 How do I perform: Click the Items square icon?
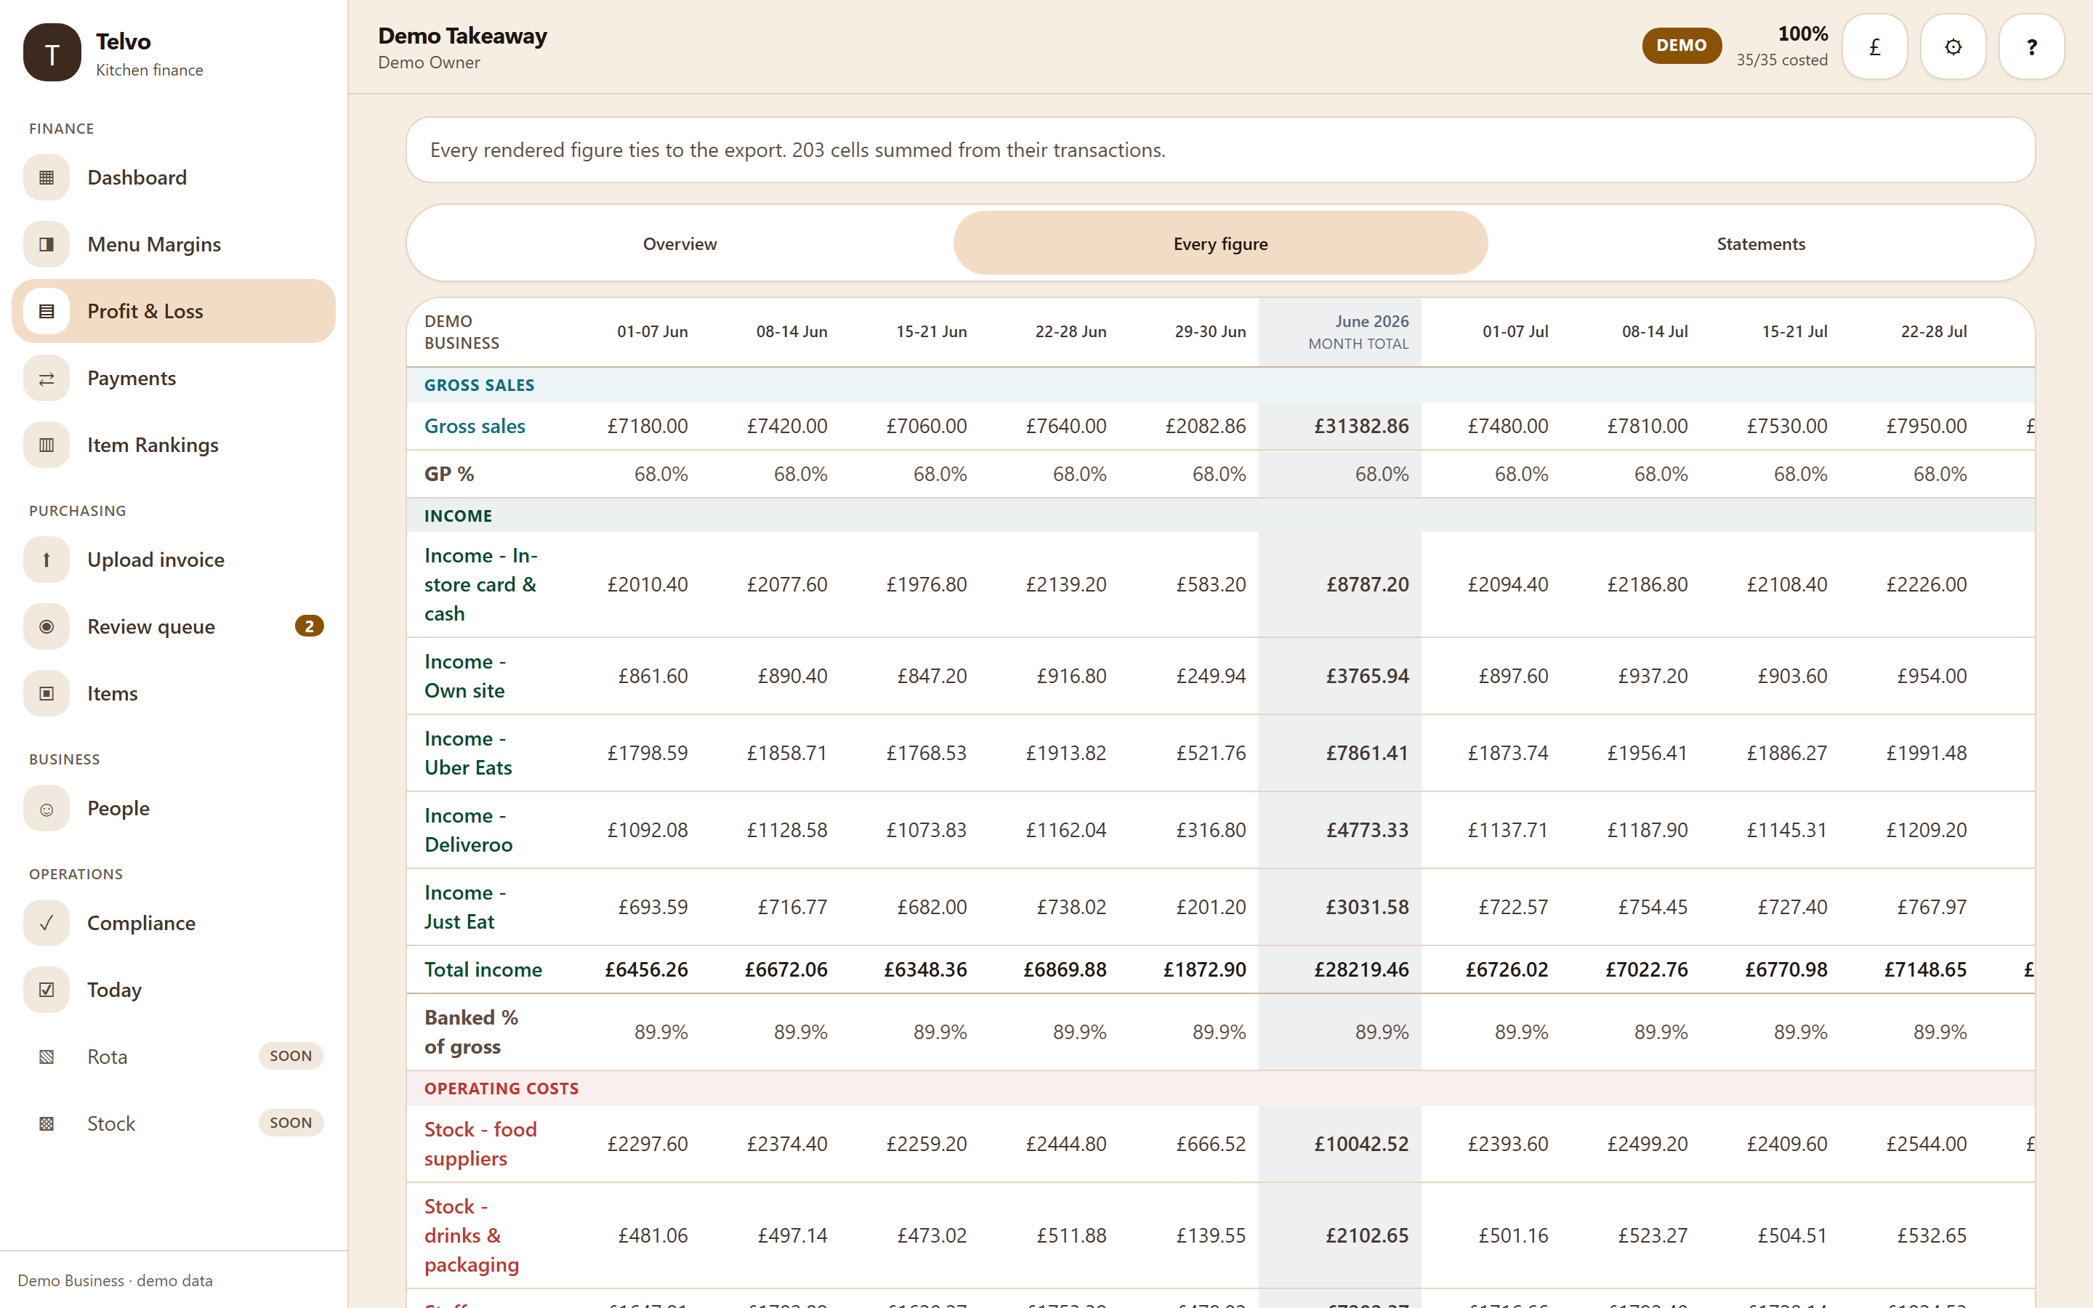tap(47, 693)
